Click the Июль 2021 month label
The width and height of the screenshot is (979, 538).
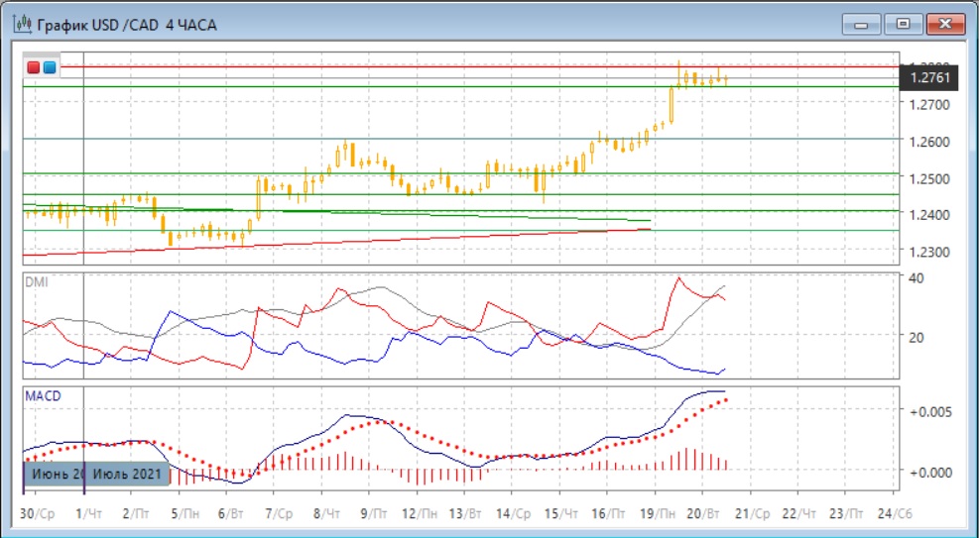pos(127,474)
